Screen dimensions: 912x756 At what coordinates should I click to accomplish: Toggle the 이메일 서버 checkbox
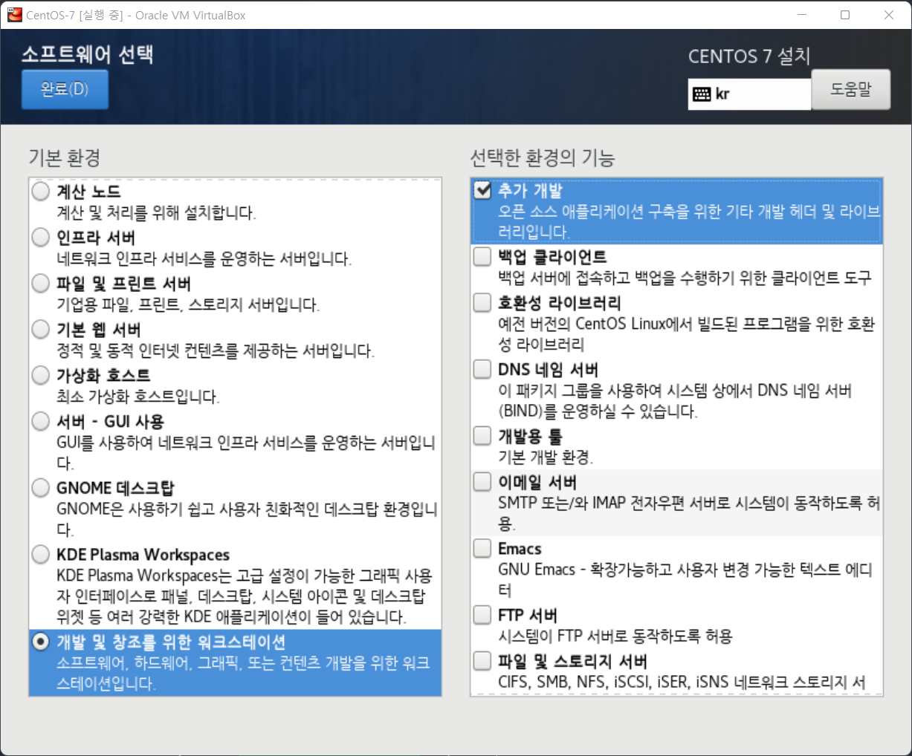[482, 482]
